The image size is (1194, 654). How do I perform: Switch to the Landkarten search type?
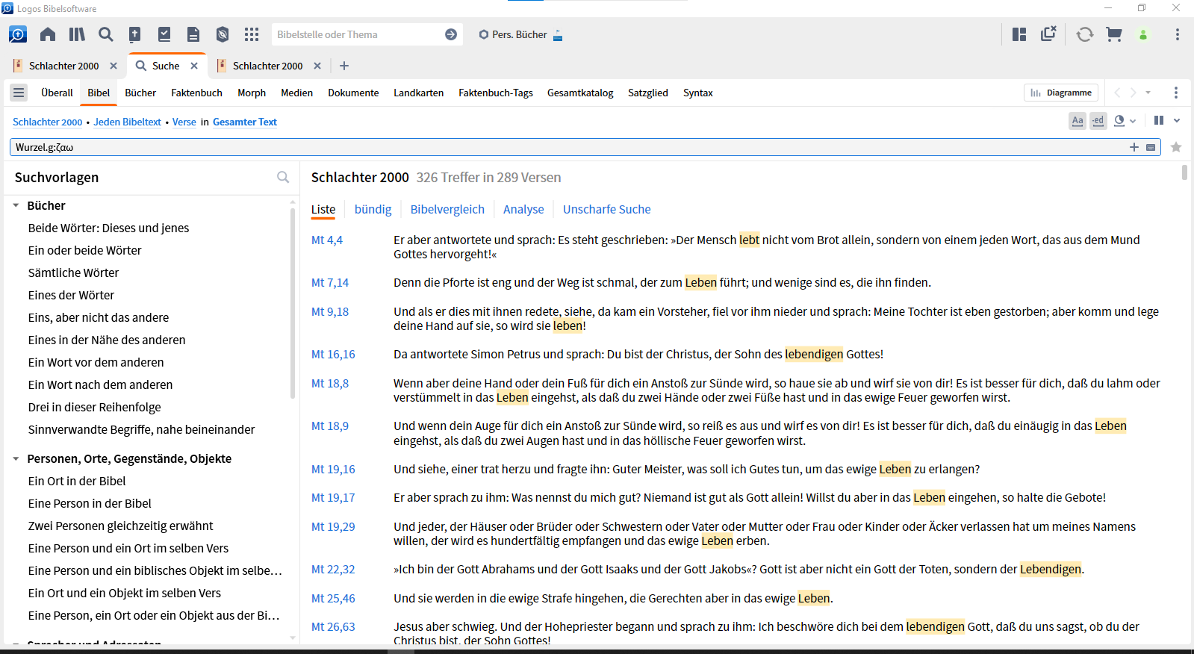(418, 93)
